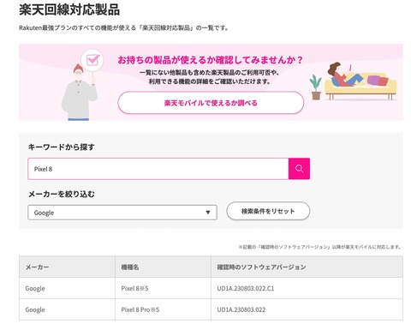Click the お持ちの製品が使えるか確認してみませんか banner heading
This screenshot has height=324, width=411.
tap(211, 60)
